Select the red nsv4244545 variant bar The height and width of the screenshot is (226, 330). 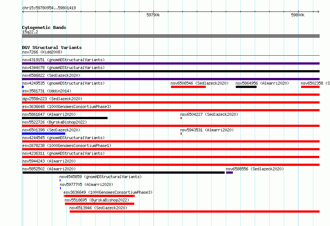pos(171,141)
